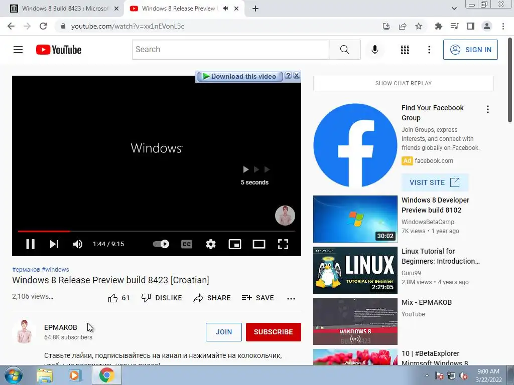Open Chrome media controls icon
Viewport: 514px width, 385px height.
[x=455, y=26]
